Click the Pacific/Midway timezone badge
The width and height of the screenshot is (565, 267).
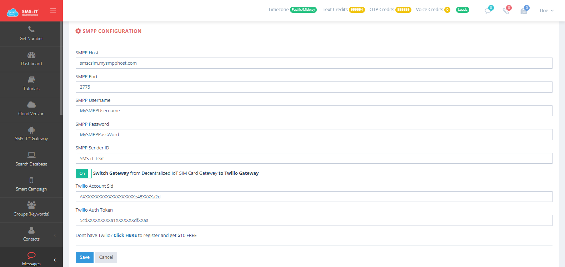[x=303, y=10]
